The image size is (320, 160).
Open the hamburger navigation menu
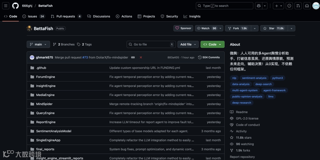pos(6,6)
